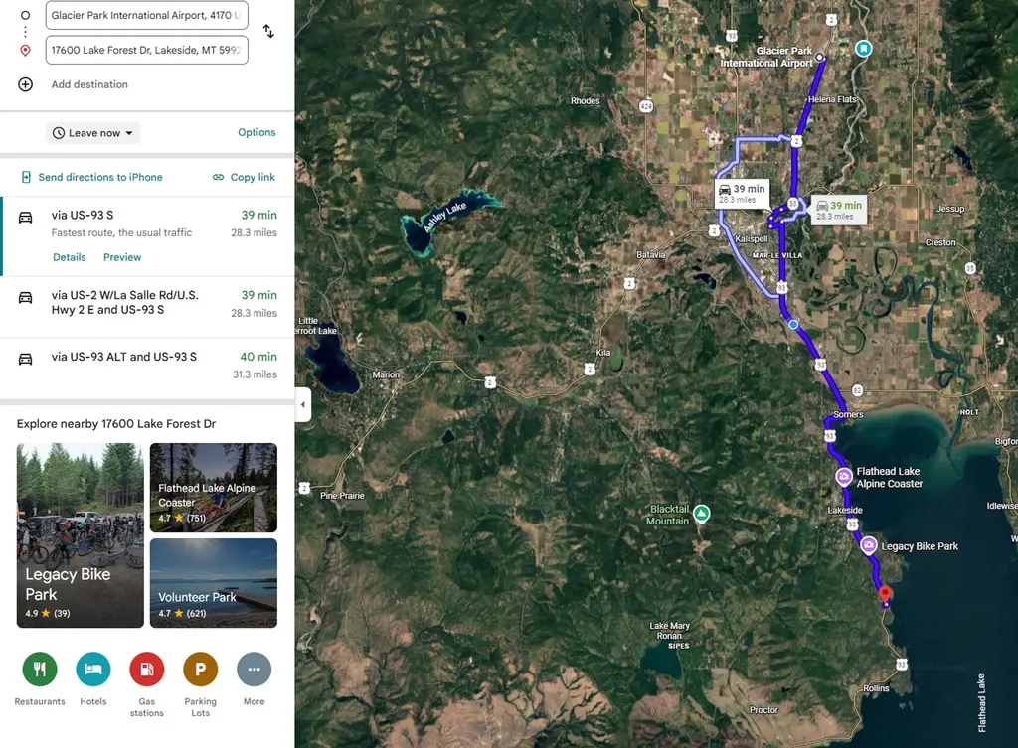Click the Rollins label on the map

[x=876, y=688]
